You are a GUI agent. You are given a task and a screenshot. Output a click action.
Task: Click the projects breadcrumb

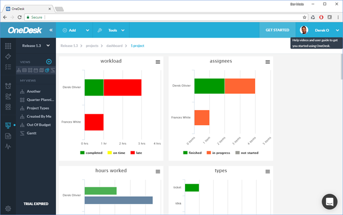click(92, 45)
